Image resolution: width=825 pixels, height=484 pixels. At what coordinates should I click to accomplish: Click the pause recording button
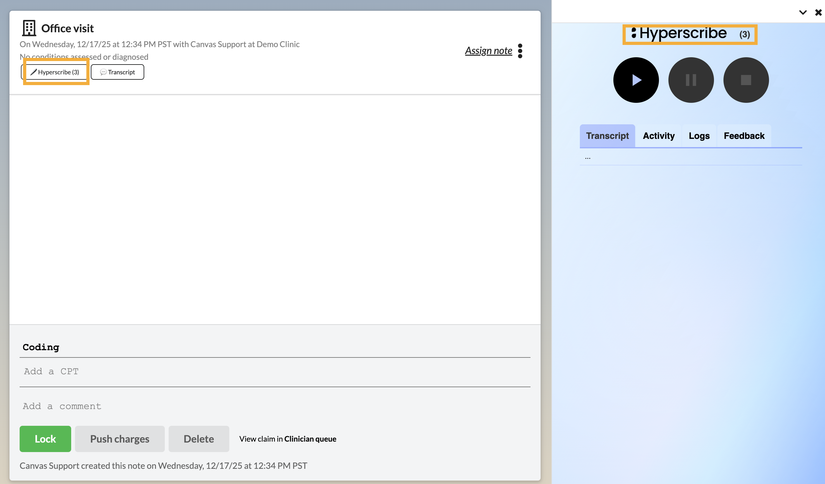pos(691,80)
